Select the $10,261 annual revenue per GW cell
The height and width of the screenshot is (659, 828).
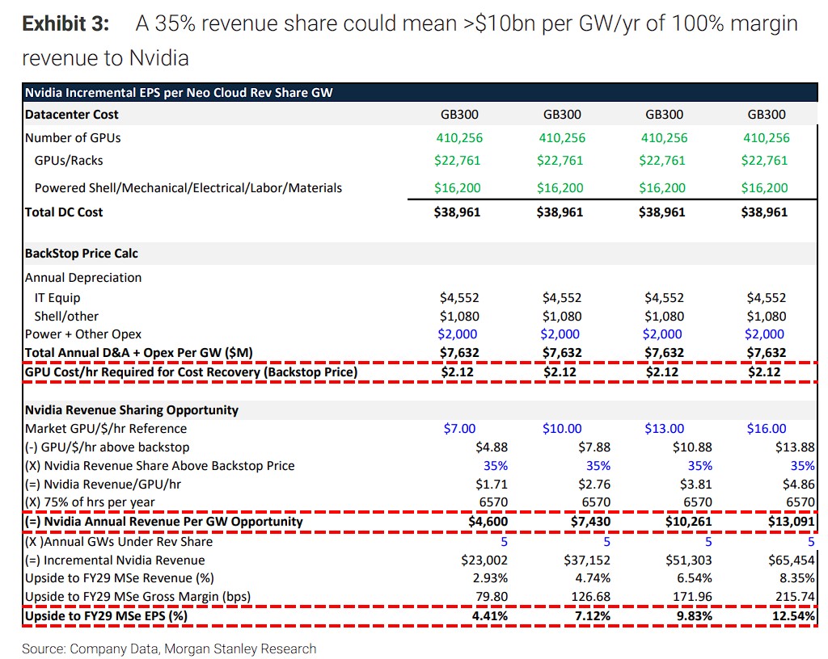[x=689, y=522]
